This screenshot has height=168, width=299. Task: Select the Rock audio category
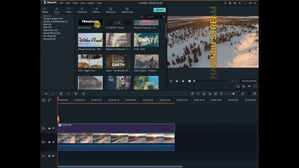tap(47, 24)
